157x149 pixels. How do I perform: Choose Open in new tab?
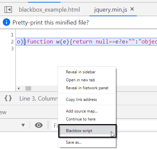[80, 80]
